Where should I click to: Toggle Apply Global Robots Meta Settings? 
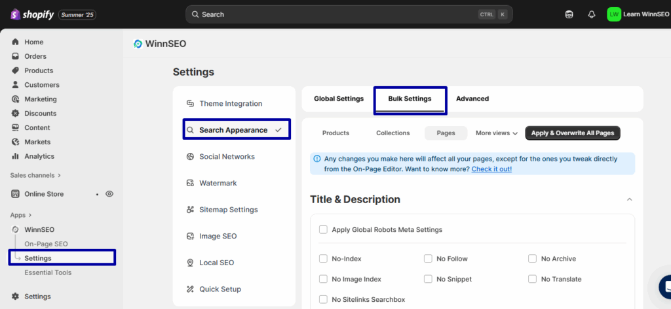tap(323, 229)
